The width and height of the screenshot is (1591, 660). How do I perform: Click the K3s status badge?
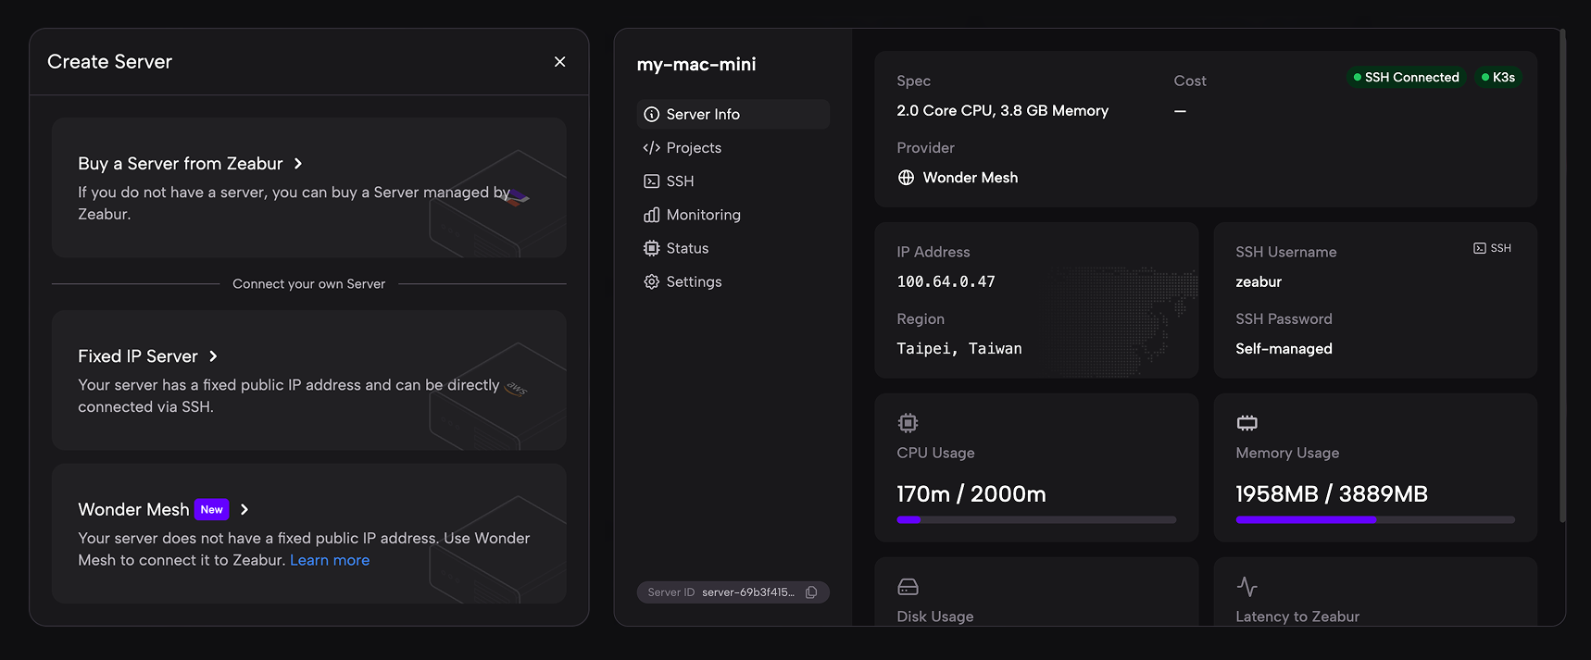(1498, 78)
